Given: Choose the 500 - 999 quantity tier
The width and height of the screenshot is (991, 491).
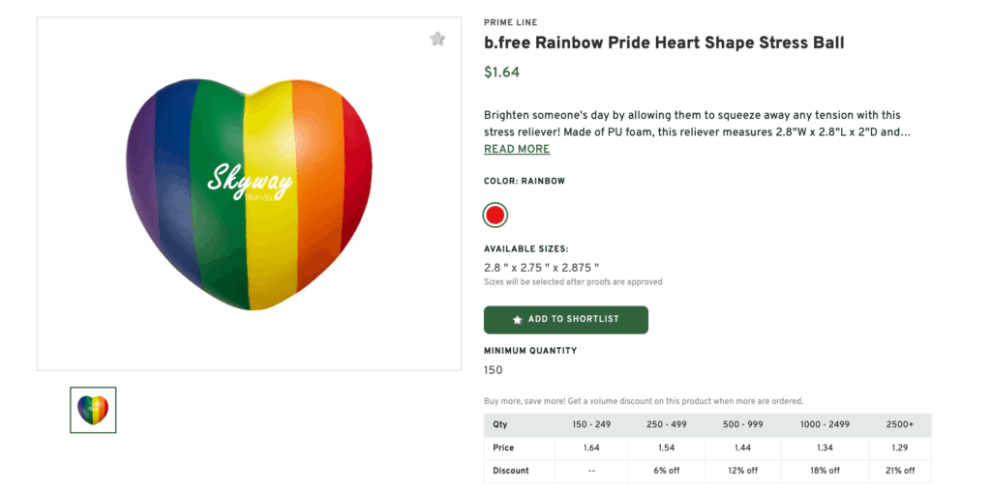Looking at the screenshot, I should pyautogui.click(x=744, y=425).
